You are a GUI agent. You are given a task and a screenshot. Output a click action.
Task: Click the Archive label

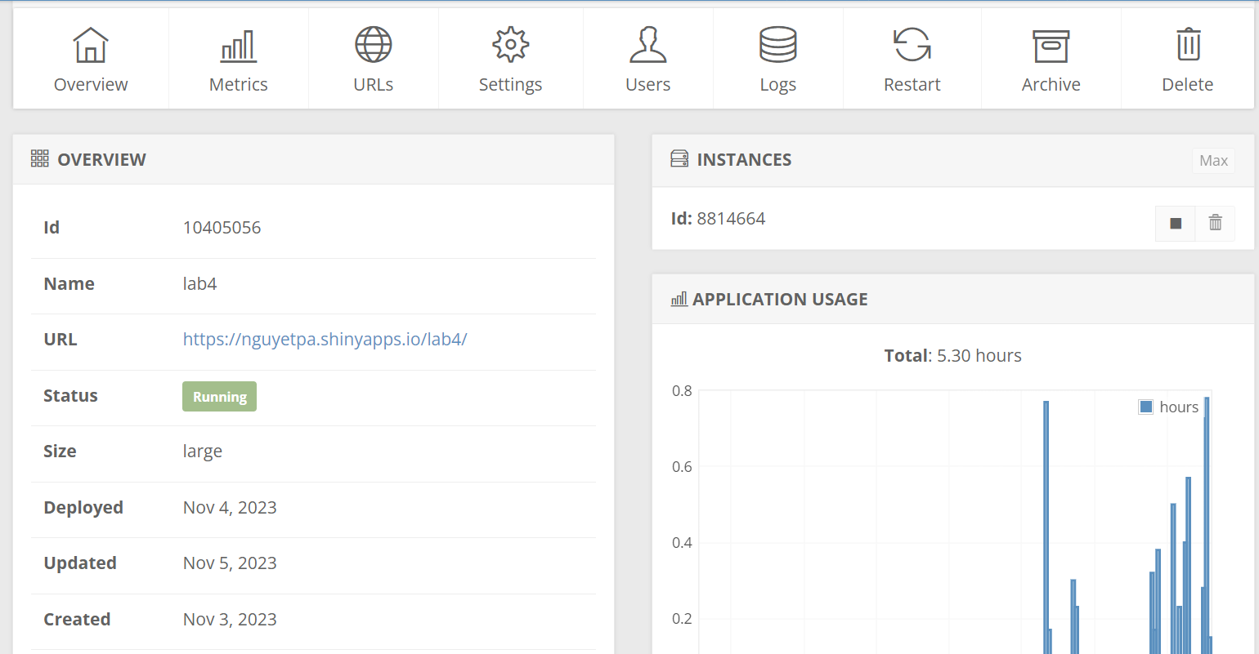(x=1051, y=85)
